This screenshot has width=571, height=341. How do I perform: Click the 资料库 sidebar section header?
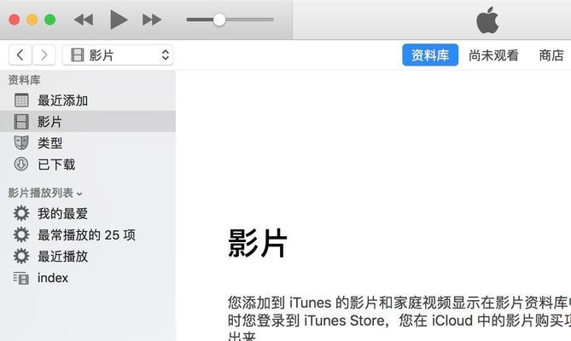(x=25, y=80)
